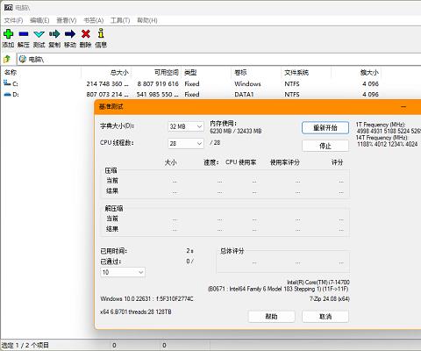Click the Stop (停止) button

[325, 146]
